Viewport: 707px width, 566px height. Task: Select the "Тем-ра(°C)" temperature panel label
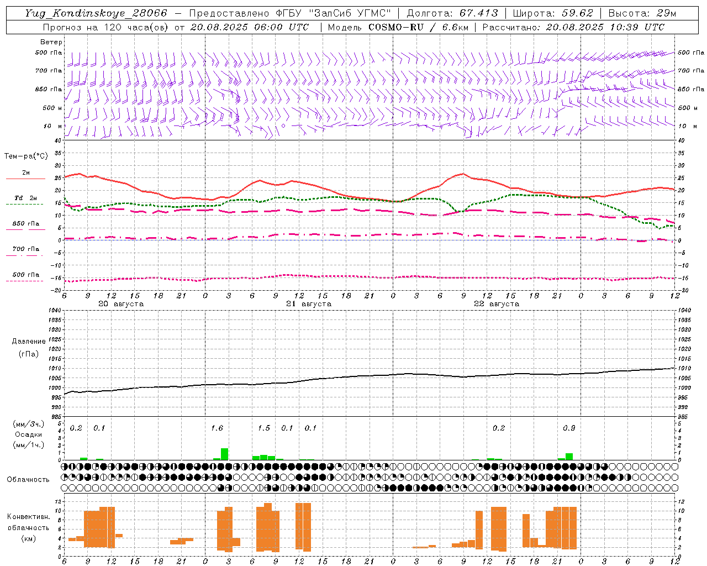(26, 156)
